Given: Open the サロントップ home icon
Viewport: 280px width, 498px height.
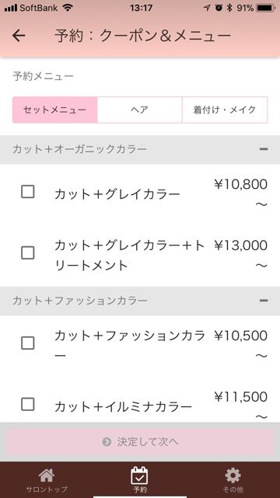Looking at the screenshot, I should coord(47,475).
